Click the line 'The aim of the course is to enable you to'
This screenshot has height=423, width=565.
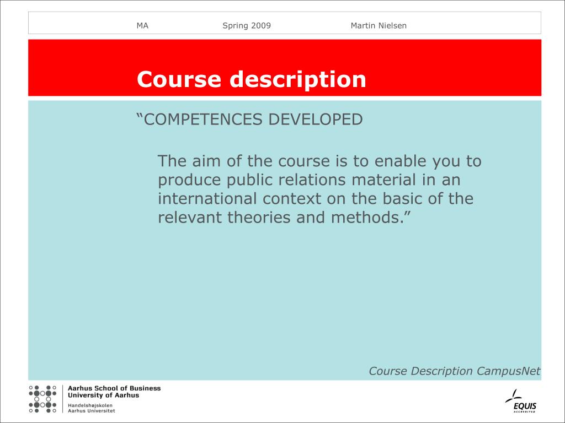tap(319, 161)
